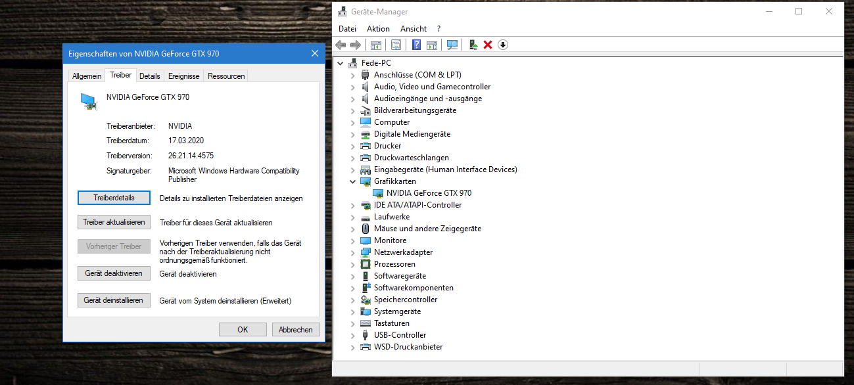Viewport: 854px width, 385px height.
Task: Click the port icon beside Anschlüsse (COM & LPT)
Action: coord(366,75)
